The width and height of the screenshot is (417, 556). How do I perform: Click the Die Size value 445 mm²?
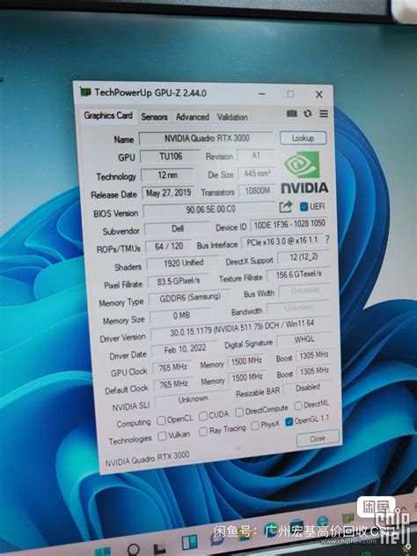coord(257,174)
